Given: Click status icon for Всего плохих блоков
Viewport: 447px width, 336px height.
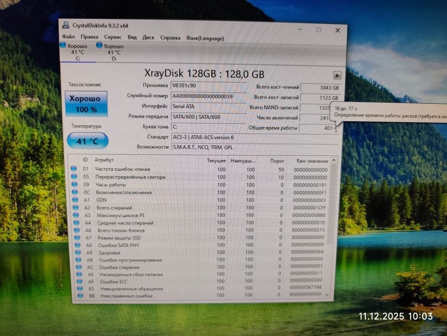Looking at the screenshot, I should tap(77, 230).
